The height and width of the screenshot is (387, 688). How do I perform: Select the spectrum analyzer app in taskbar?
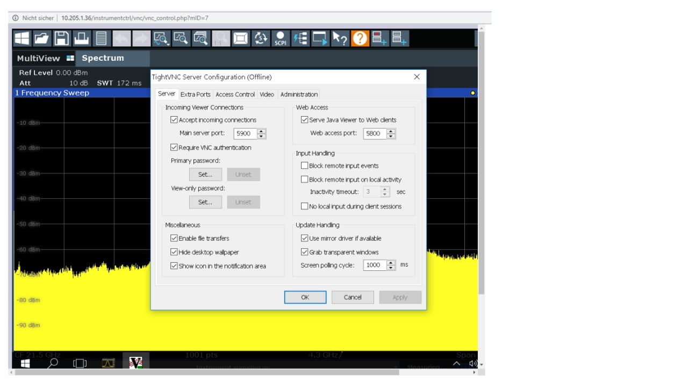coord(109,363)
